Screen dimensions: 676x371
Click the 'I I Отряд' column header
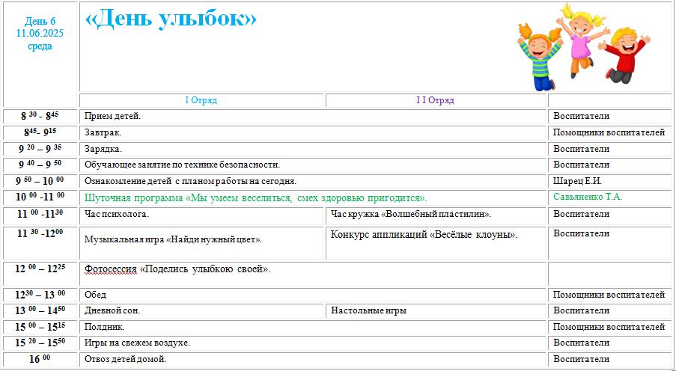pyautogui.click(x=435, y=100)
